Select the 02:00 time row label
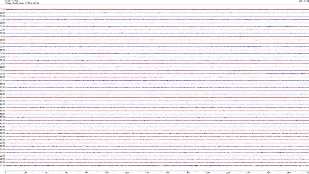Image resolution: width=309 pixels, height=174 pixels. (x=2, y=23)
